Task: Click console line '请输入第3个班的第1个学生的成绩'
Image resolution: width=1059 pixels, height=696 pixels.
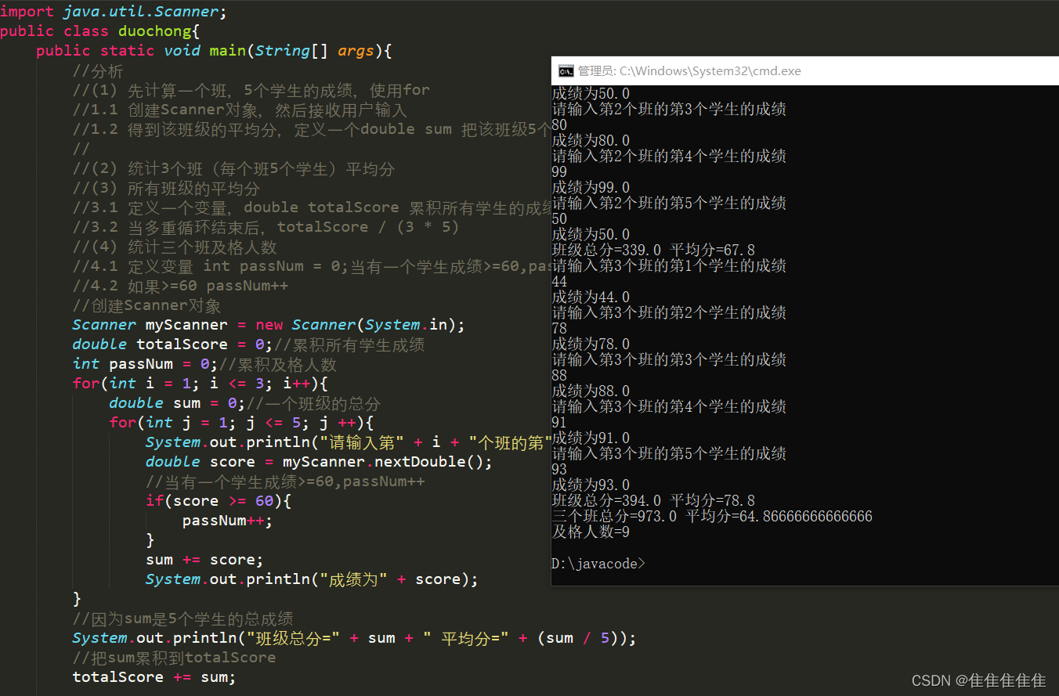Action: pyautogui.click(x=669, y=266)
